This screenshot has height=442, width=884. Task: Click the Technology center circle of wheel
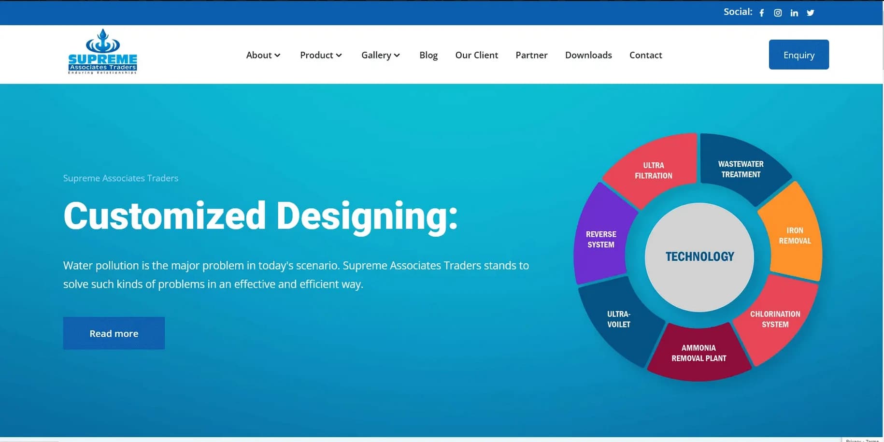[699, 257]
